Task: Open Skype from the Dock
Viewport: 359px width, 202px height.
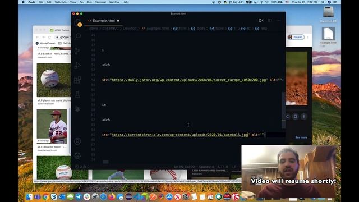Action: pos(54,196)
